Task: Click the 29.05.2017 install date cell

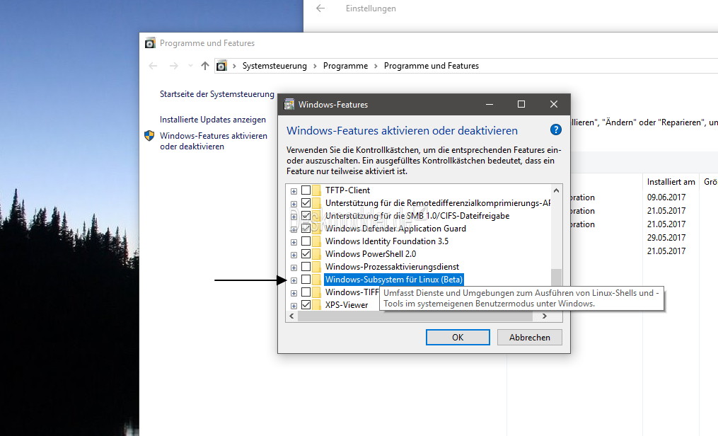Action: [x=666, y=238]
